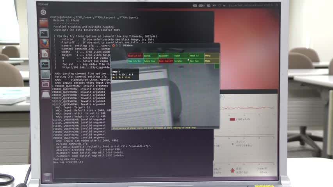Click the Demos button in PTAMM
Screen dimensions: 333x187
click(151, 56)
